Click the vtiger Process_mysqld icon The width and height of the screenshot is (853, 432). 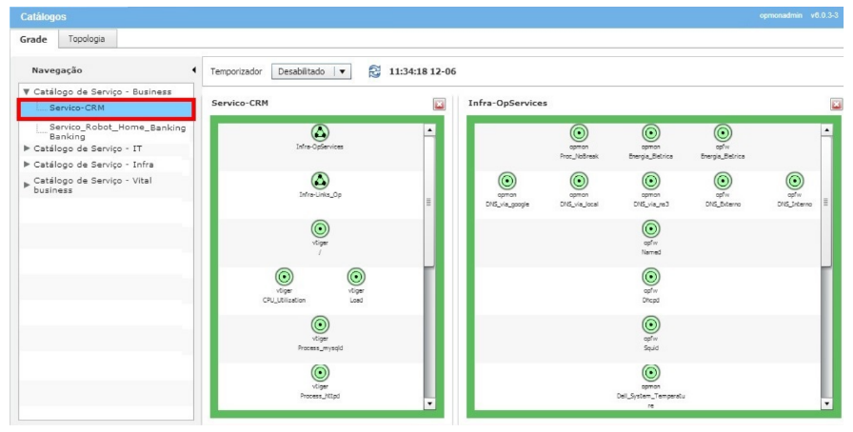[320, 324]
